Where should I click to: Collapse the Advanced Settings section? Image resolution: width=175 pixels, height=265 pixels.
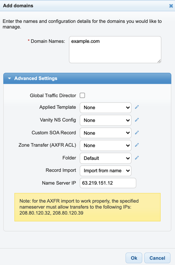pos(87,78)
